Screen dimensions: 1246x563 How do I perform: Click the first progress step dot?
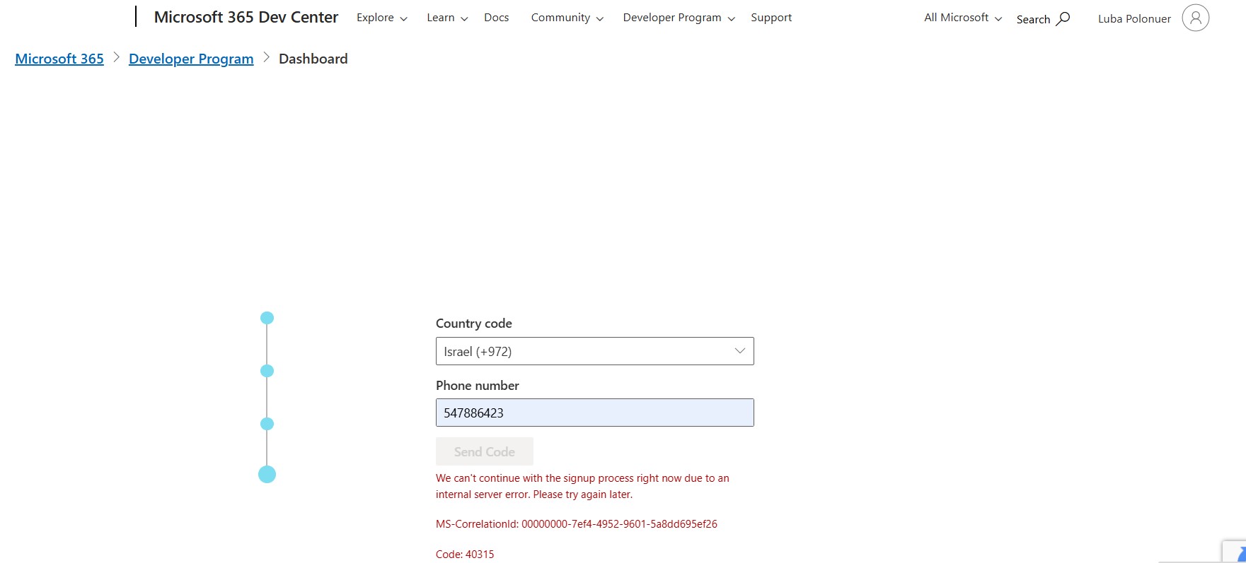point(267,318)
